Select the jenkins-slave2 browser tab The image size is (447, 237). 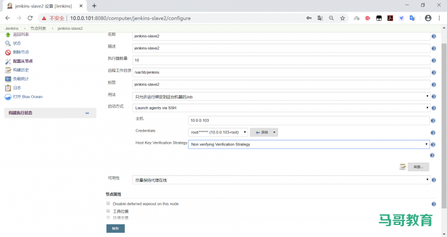(44, 6)
